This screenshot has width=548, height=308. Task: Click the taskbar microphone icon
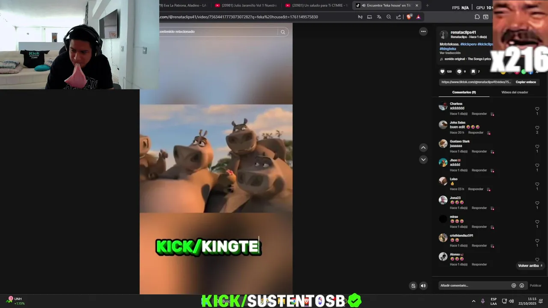483,301
